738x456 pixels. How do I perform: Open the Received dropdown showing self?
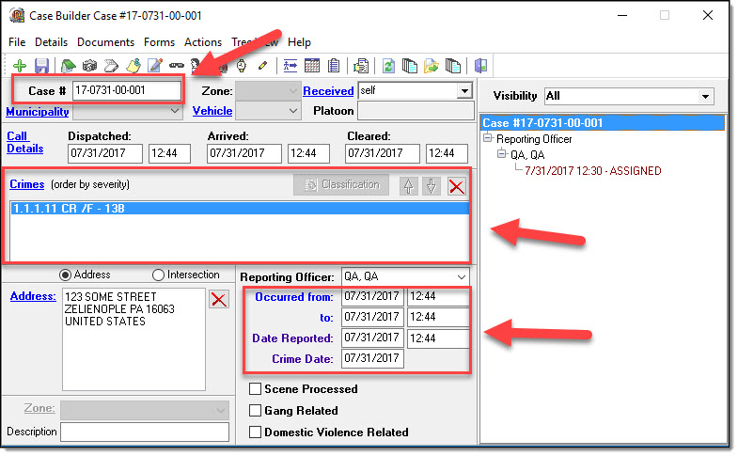point(463,91)
